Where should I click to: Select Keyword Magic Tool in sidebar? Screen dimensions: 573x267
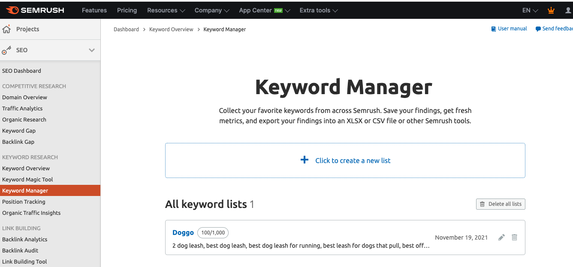(27, 179)
